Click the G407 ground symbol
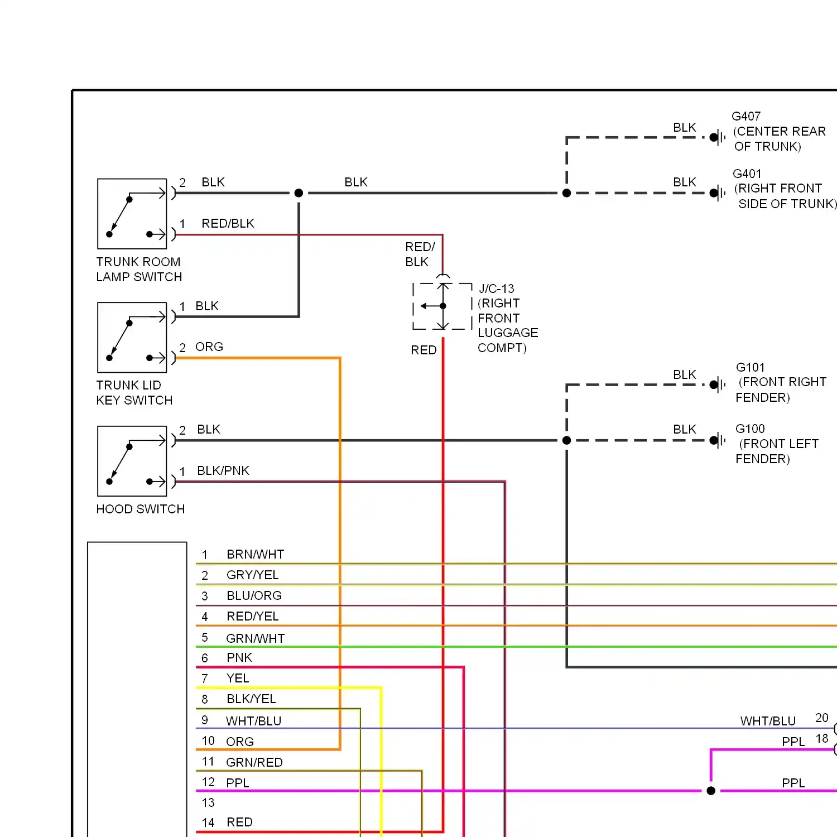The height and width of the screenshot is (837, 837). click(x=717, y=137)
